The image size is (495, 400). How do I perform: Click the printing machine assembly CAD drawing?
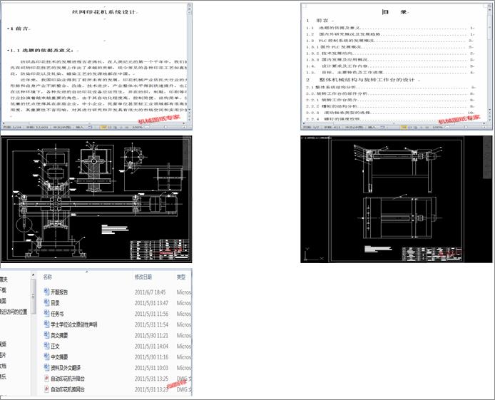96,199
